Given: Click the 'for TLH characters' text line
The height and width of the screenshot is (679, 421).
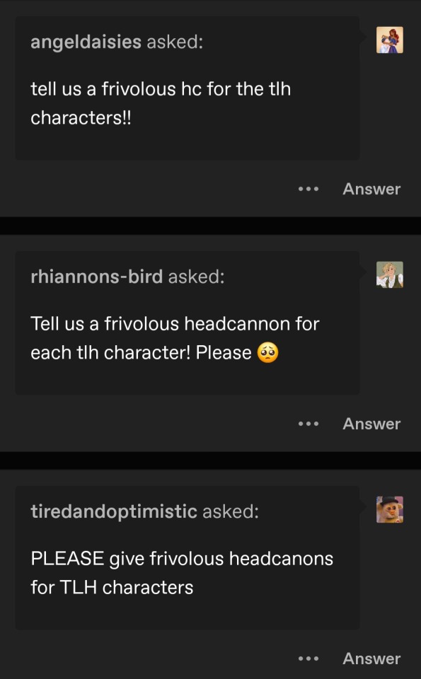Looking at the screenshot, I should click(112, 588).
